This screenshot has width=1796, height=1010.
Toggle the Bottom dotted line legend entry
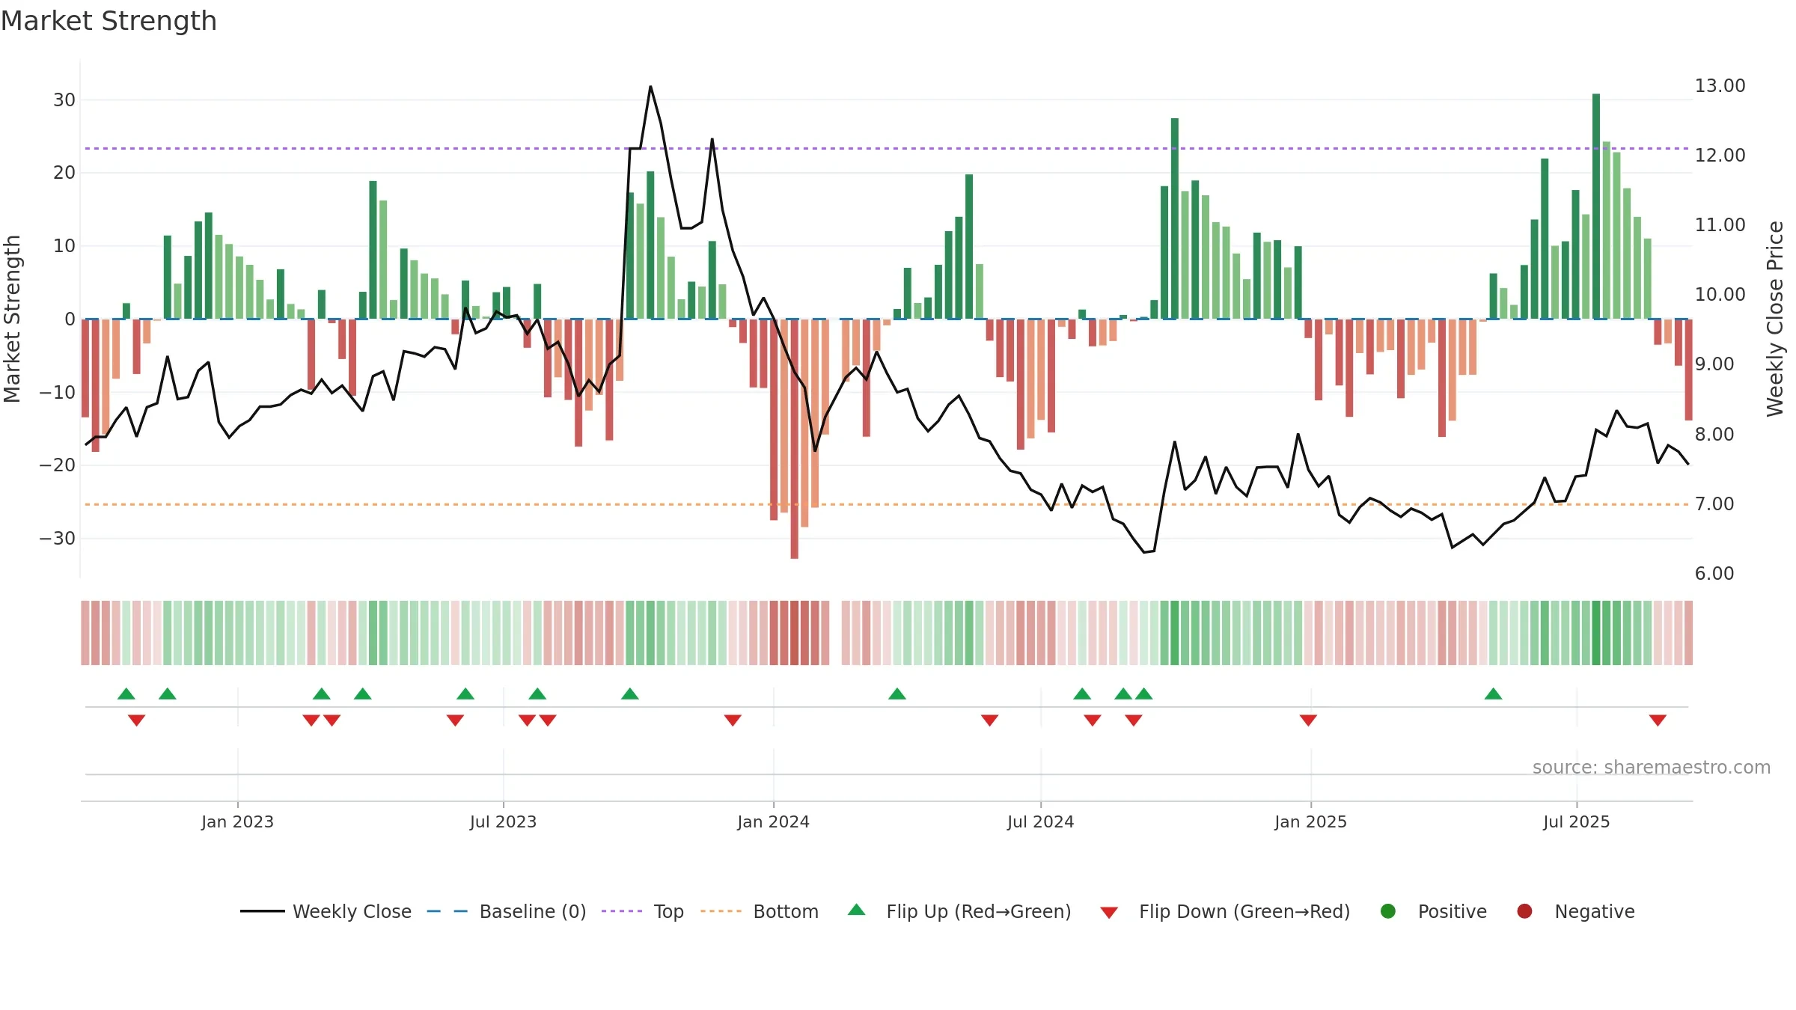pyautogui.click(x=760, y=911)
